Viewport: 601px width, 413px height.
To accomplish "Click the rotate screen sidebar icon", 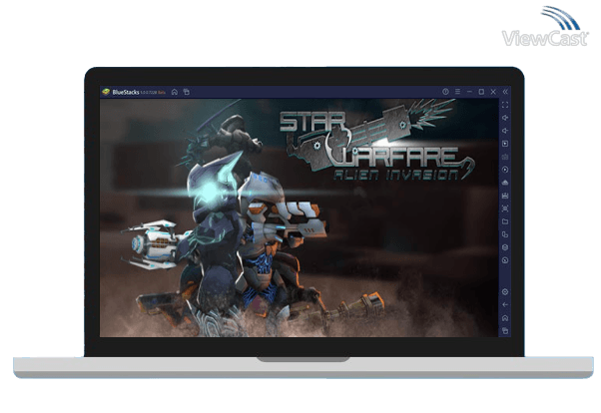I will click(x=505, y=234).
